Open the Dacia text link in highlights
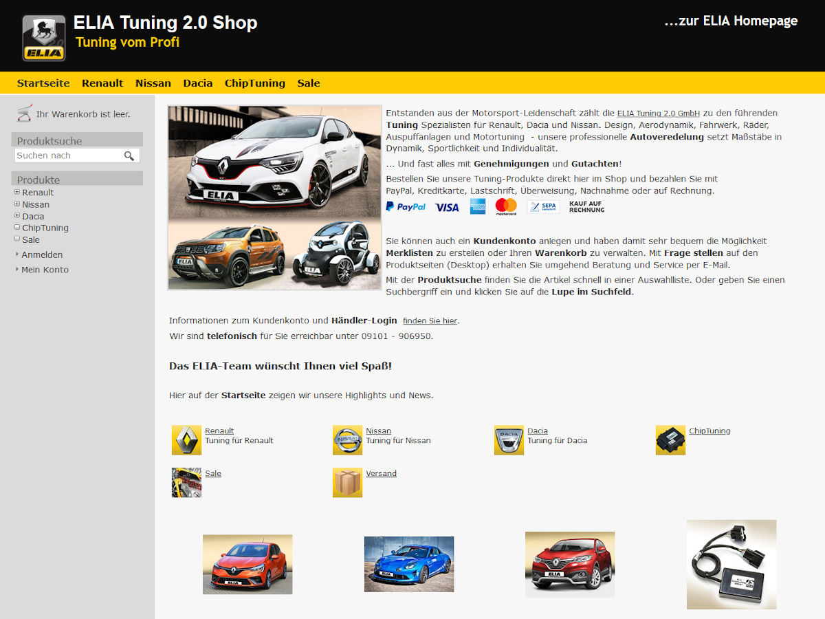Image resolution: width=825 pixels, height=619 pixels. click(x=538, y=431)
